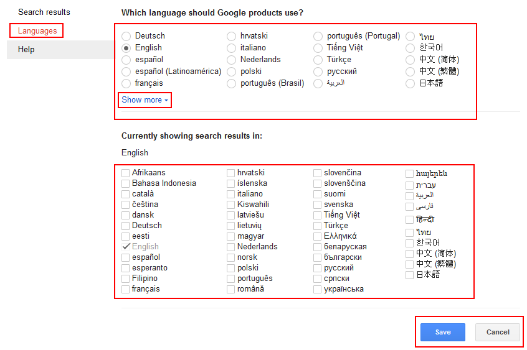Screen dimensions: 527x350
Task: Select the Languages section in sidebar
Action: (x=37, y=31)
